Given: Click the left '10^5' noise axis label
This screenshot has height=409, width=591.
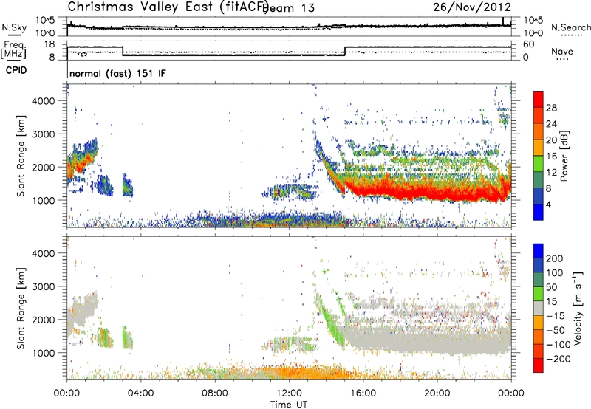Looking at the screenshot, I should [x=46, y=21].
